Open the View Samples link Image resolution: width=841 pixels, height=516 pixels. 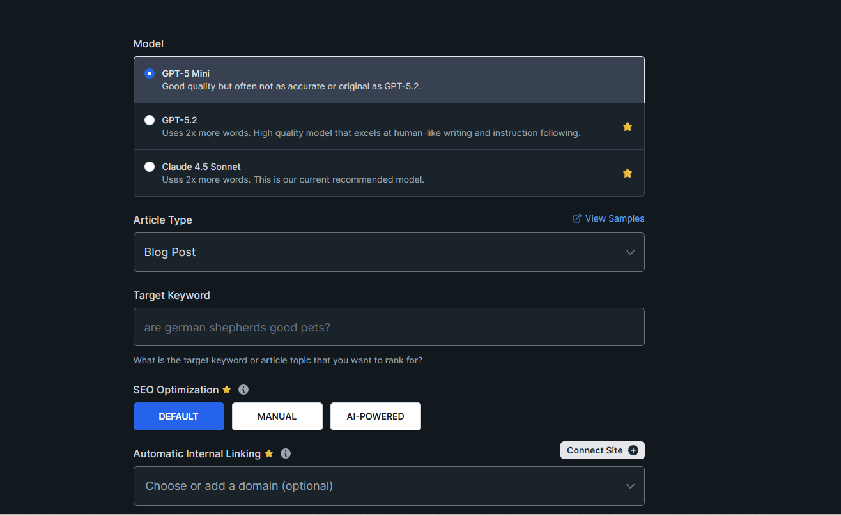(614, 218)
